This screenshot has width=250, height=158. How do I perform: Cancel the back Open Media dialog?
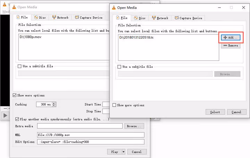137,152
